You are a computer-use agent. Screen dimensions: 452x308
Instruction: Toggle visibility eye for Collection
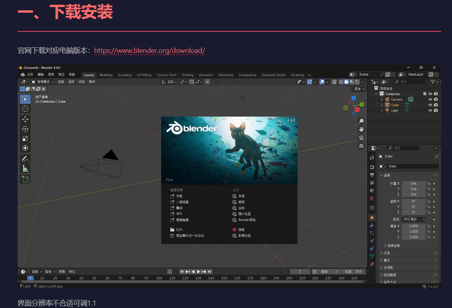tap(430, 94)
